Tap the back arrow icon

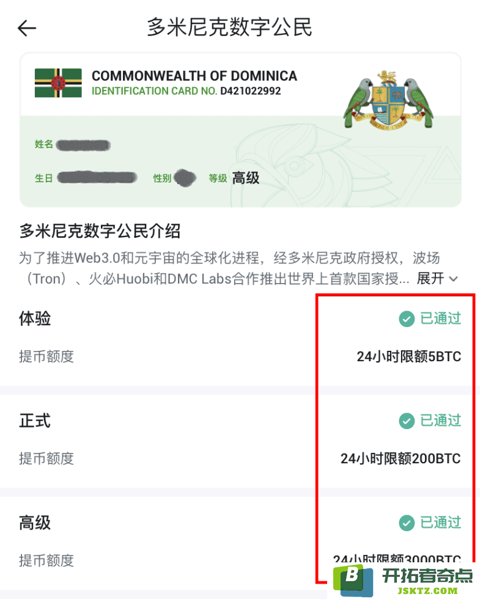tap(27, 28)
